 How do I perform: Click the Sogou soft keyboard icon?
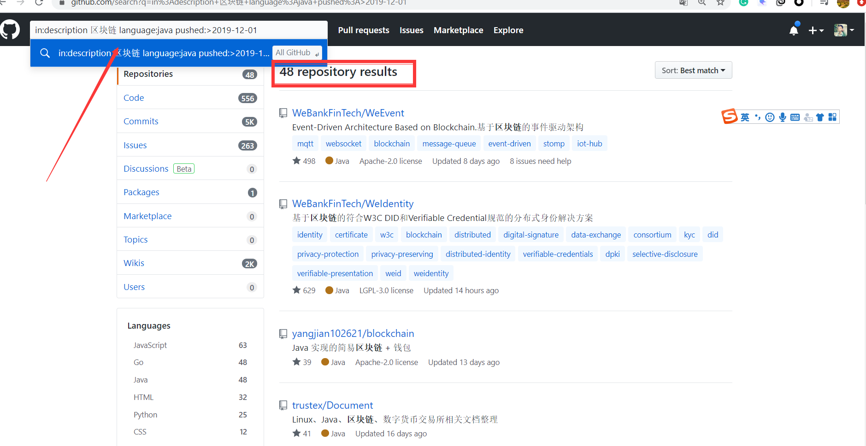point(795,117)
